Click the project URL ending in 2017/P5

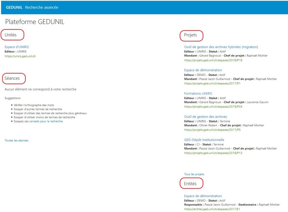pos(212,130)
